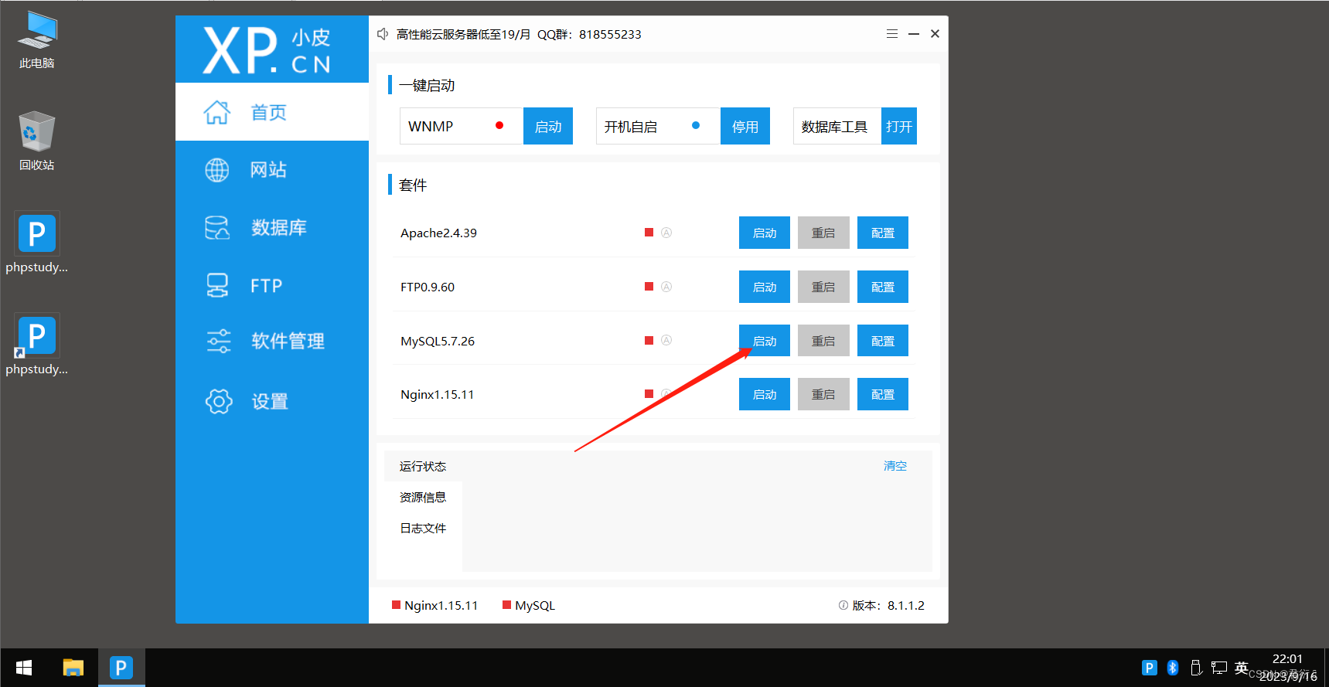
Task: Select 回收站 recycle bin icon
Action: 37,141
